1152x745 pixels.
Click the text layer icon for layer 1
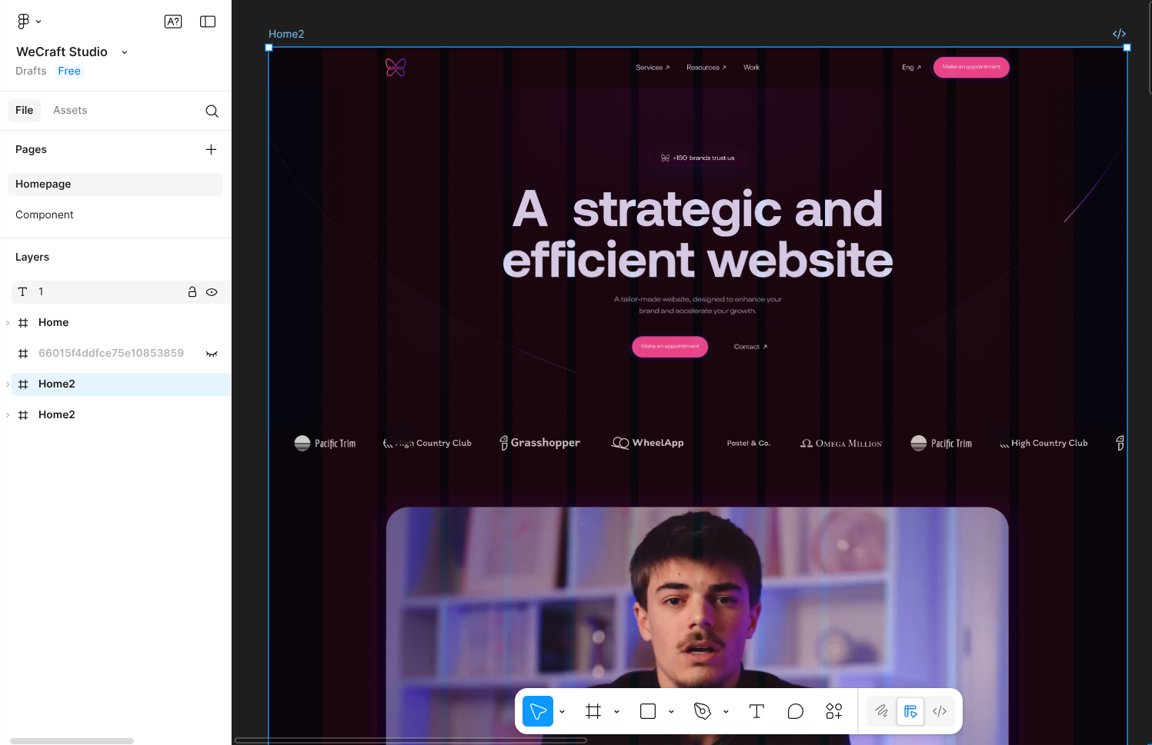point(23,291)
